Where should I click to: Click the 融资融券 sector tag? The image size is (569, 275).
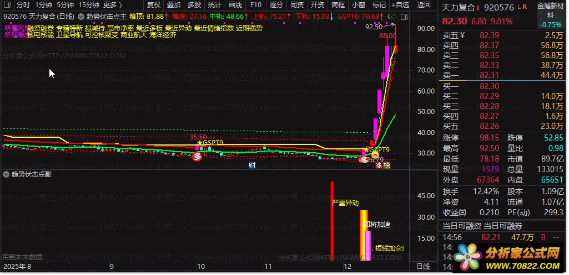pos(41,28)
